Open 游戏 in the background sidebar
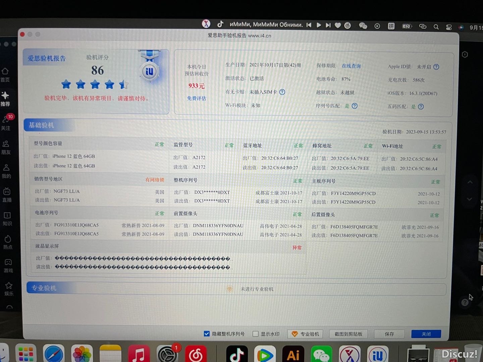The height and width of the screenshot is (362, 483). point(8,266)
